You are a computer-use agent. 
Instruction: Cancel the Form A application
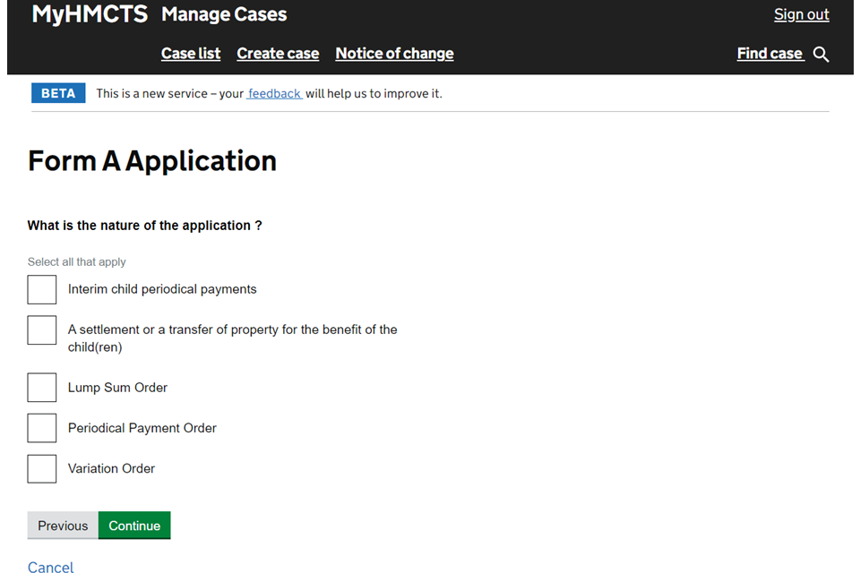[51, 566]
